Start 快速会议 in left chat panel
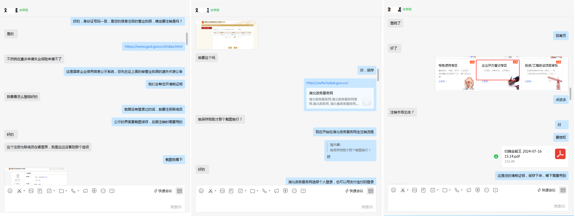The height and width of the screenshot is (216, 575). point(163,191)
